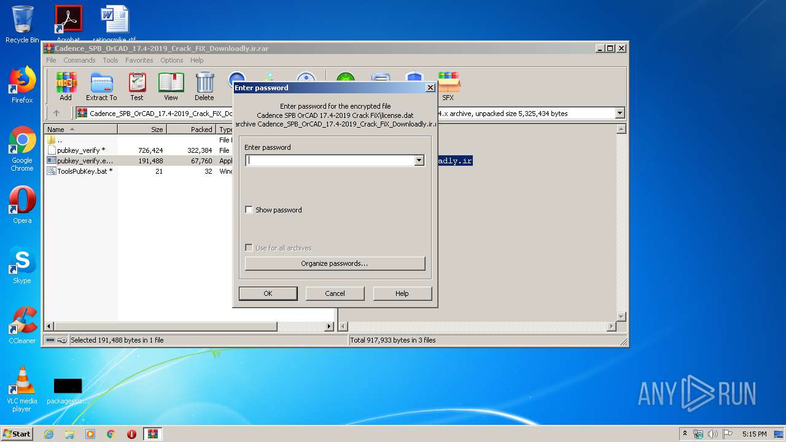Click the Opera taskbar icon
Image resolution: width=786 pixels, height=442 pixels.
tap(131, 434)
